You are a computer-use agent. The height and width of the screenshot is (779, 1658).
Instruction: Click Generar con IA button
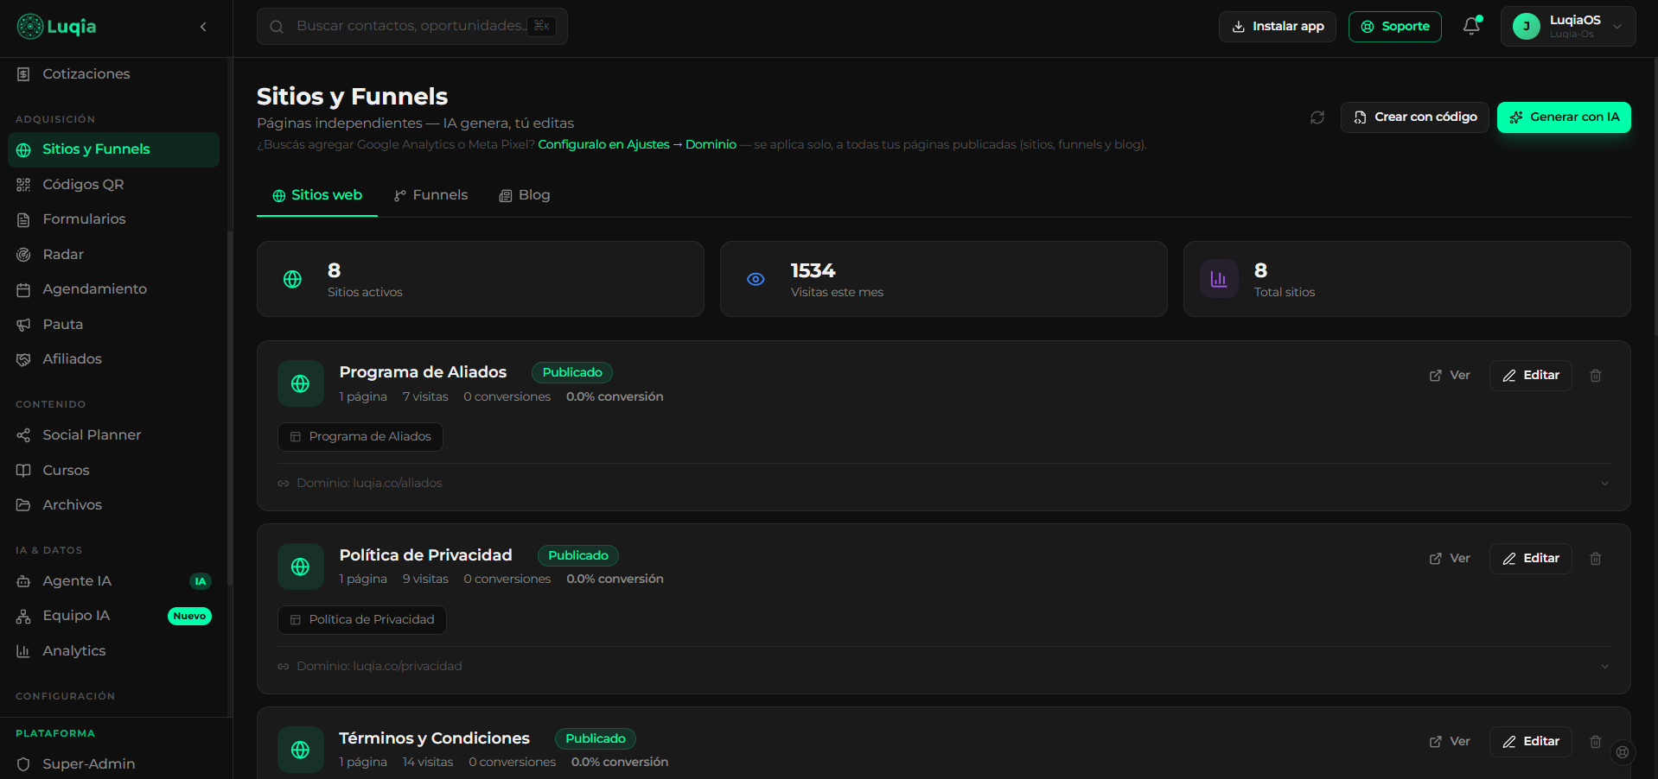1564,117
